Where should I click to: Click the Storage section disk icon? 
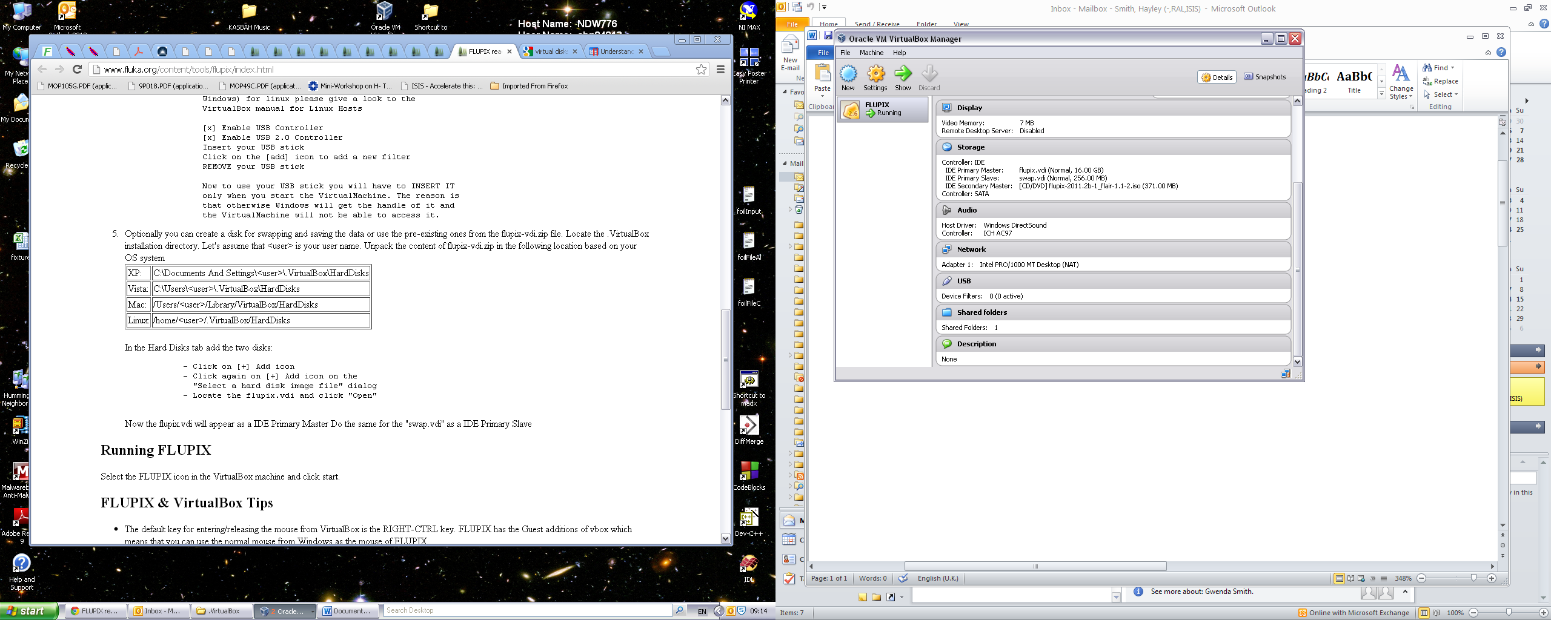pos(947,147)
